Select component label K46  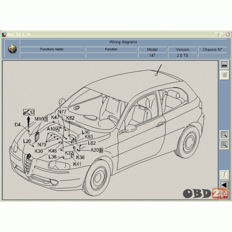click(53, 151)
